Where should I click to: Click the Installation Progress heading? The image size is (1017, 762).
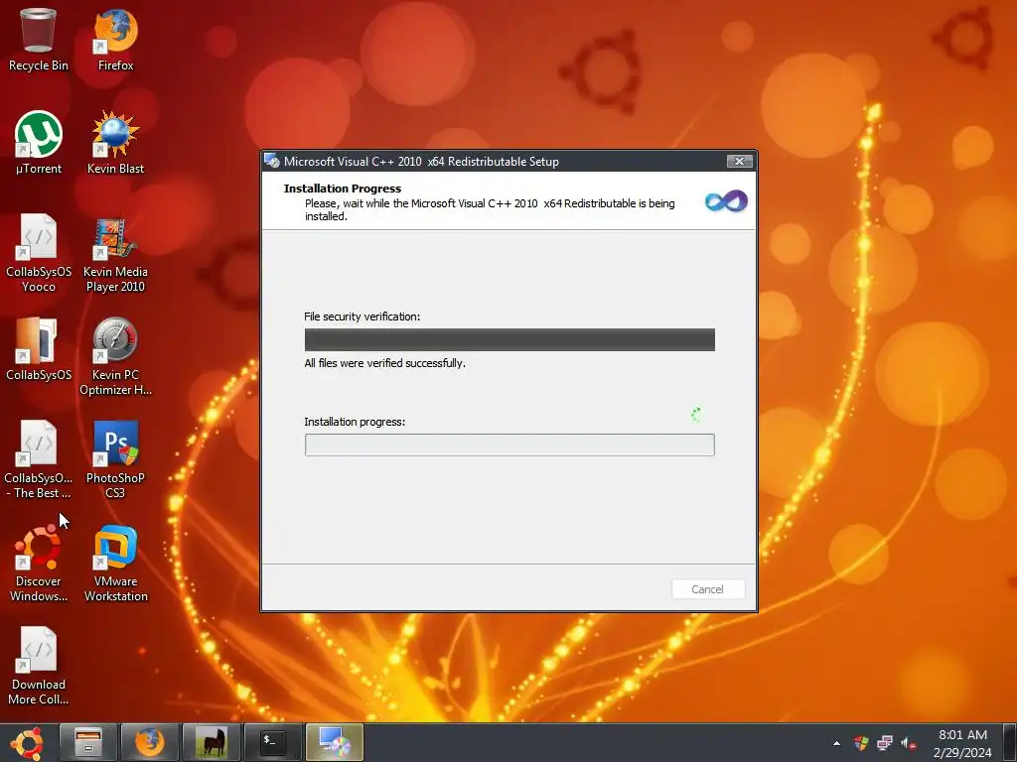pos(343,189)
